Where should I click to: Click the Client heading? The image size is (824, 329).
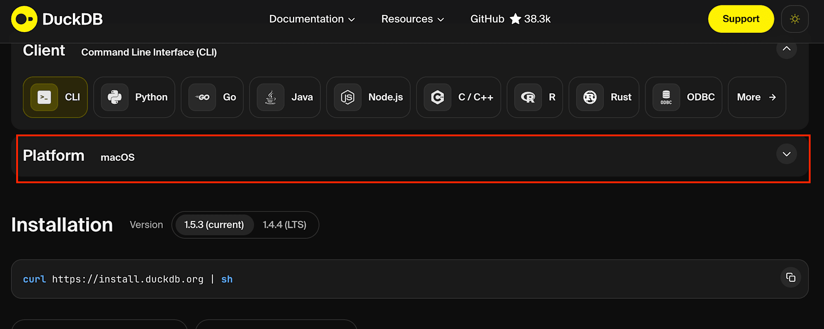click(x=44, y=51)
